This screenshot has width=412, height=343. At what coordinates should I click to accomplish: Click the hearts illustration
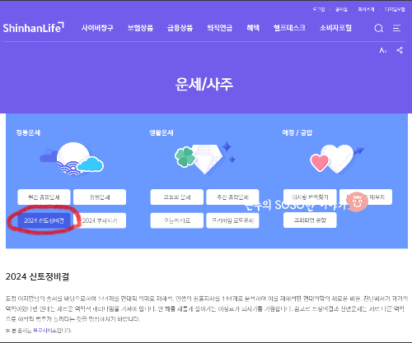tap(337, 158)
